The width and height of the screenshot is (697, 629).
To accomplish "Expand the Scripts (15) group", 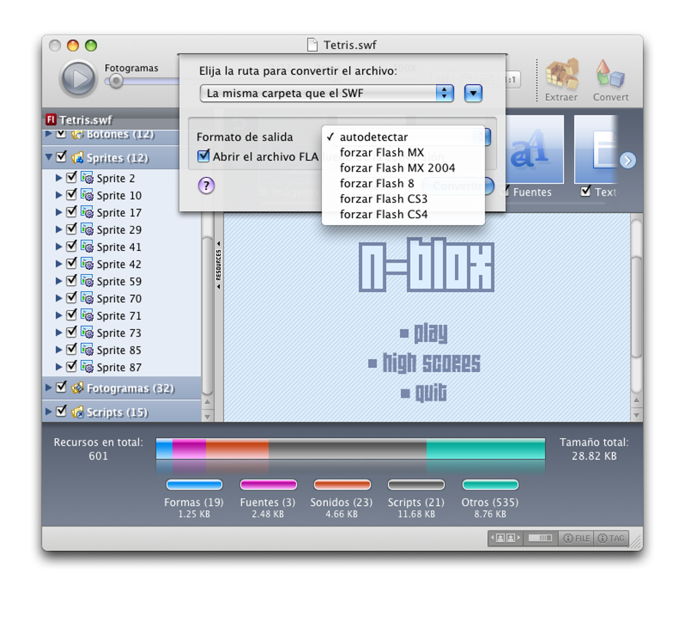I will coord(49,412).
